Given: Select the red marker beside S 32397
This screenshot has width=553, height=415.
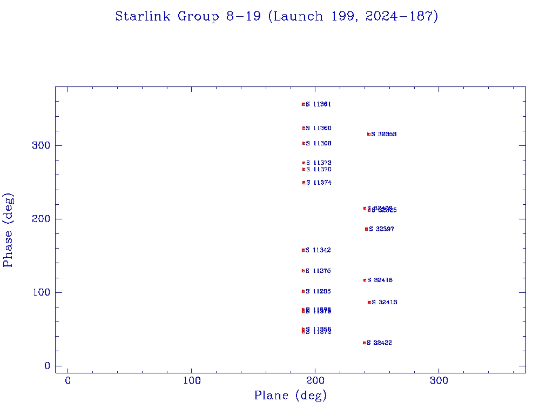Looking at the screenshot, I should [x=367, y=229].
